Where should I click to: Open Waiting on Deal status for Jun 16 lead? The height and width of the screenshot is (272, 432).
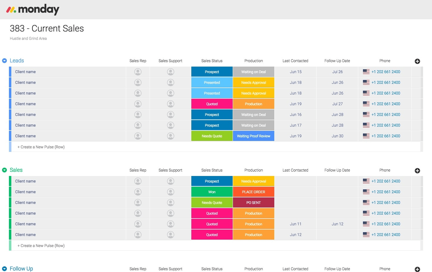click(x=253, y=114)
